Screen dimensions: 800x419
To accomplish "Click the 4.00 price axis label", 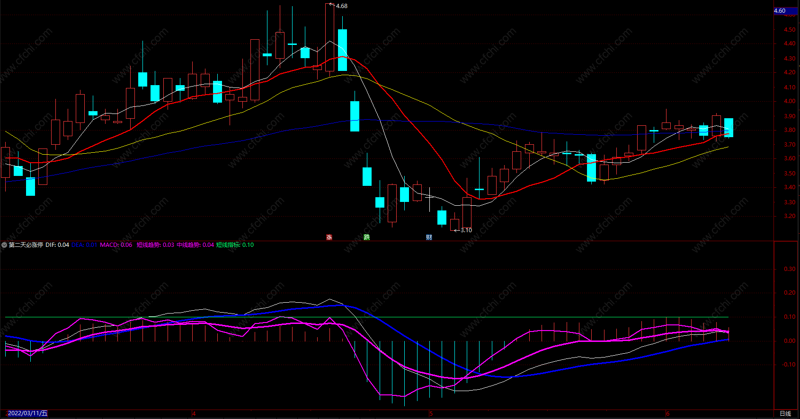I will (789, 101).
